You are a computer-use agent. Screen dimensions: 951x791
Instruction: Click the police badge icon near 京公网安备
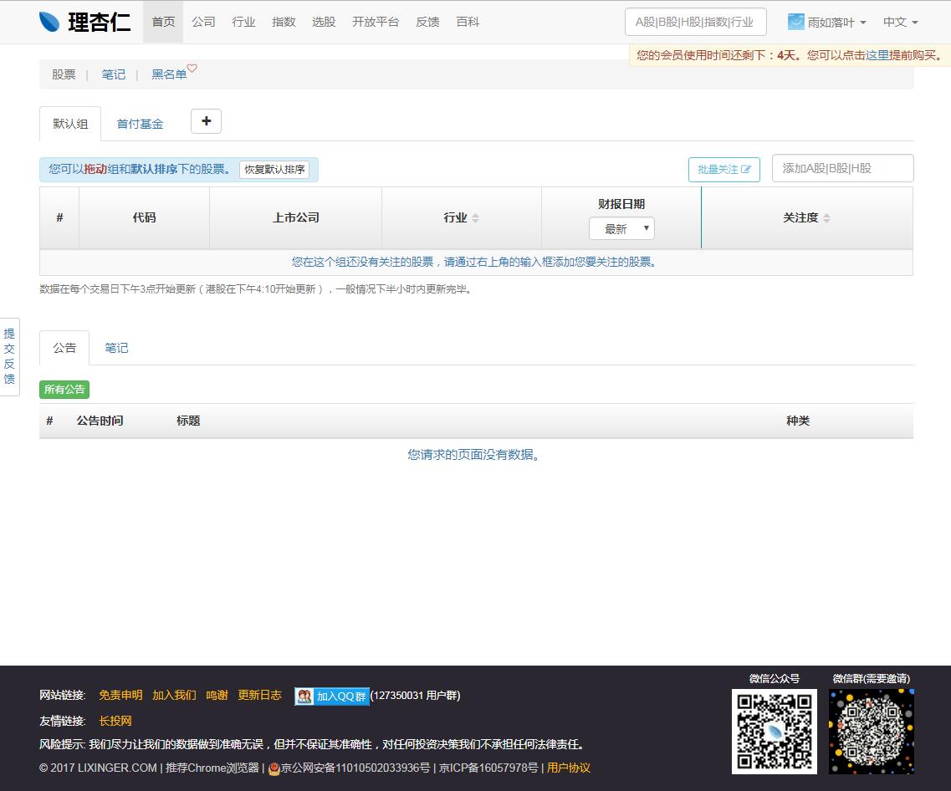274,768
